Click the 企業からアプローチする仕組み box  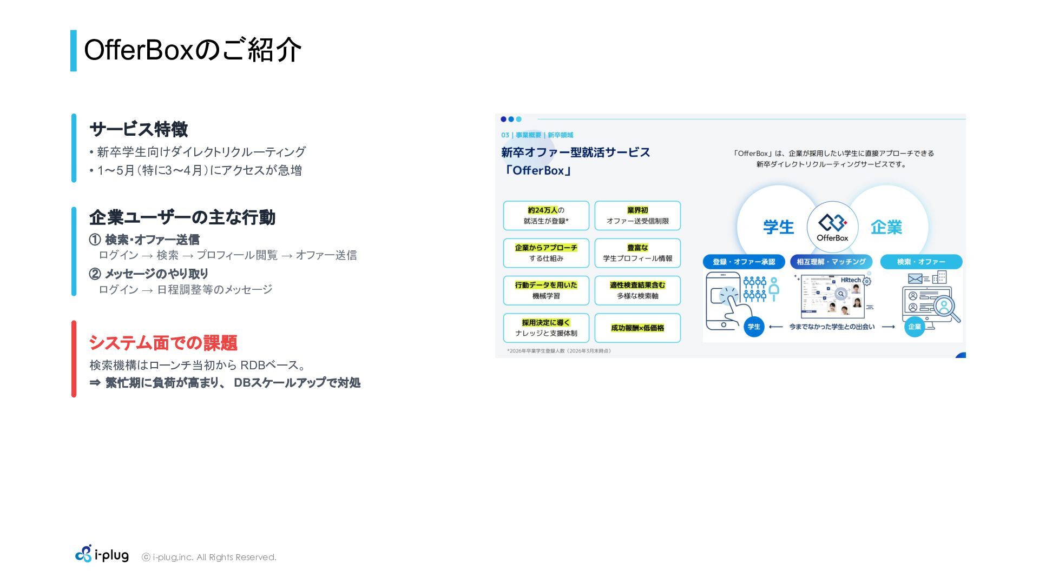point(546,253)
